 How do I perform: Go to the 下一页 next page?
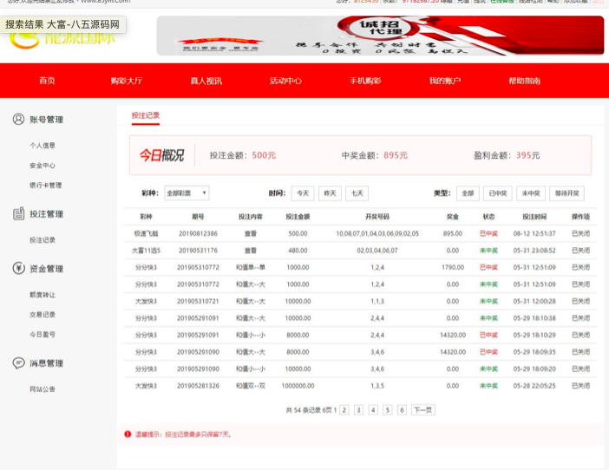(x=422, y=410)
